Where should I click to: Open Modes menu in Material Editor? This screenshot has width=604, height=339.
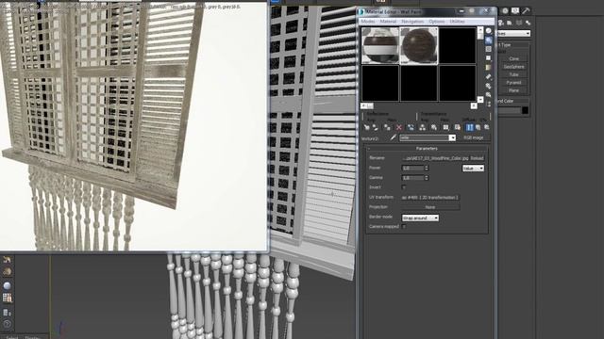tap(367, 22)
